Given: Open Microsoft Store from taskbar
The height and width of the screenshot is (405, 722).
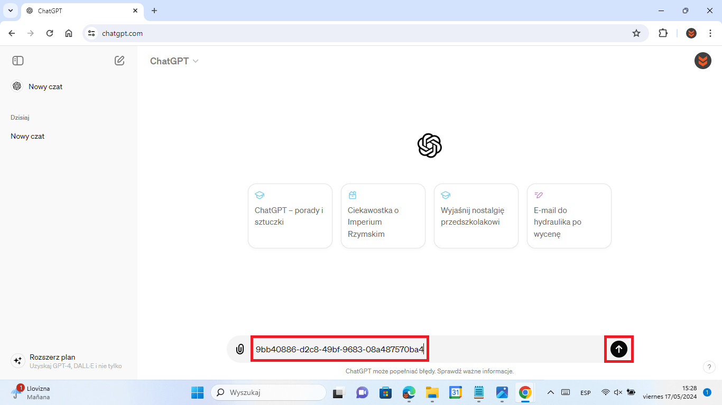Looking at the screenshot, I should click(385, 392).
